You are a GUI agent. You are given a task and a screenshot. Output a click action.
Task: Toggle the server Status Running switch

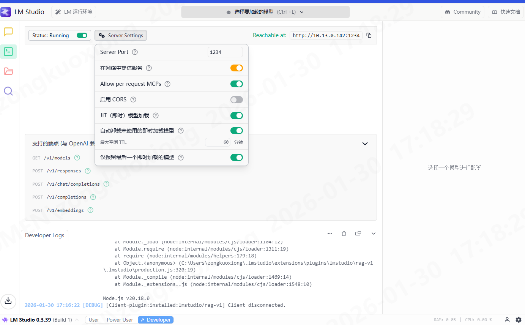pos(82,35)
